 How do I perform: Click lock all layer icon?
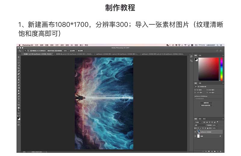coord(208,128)
